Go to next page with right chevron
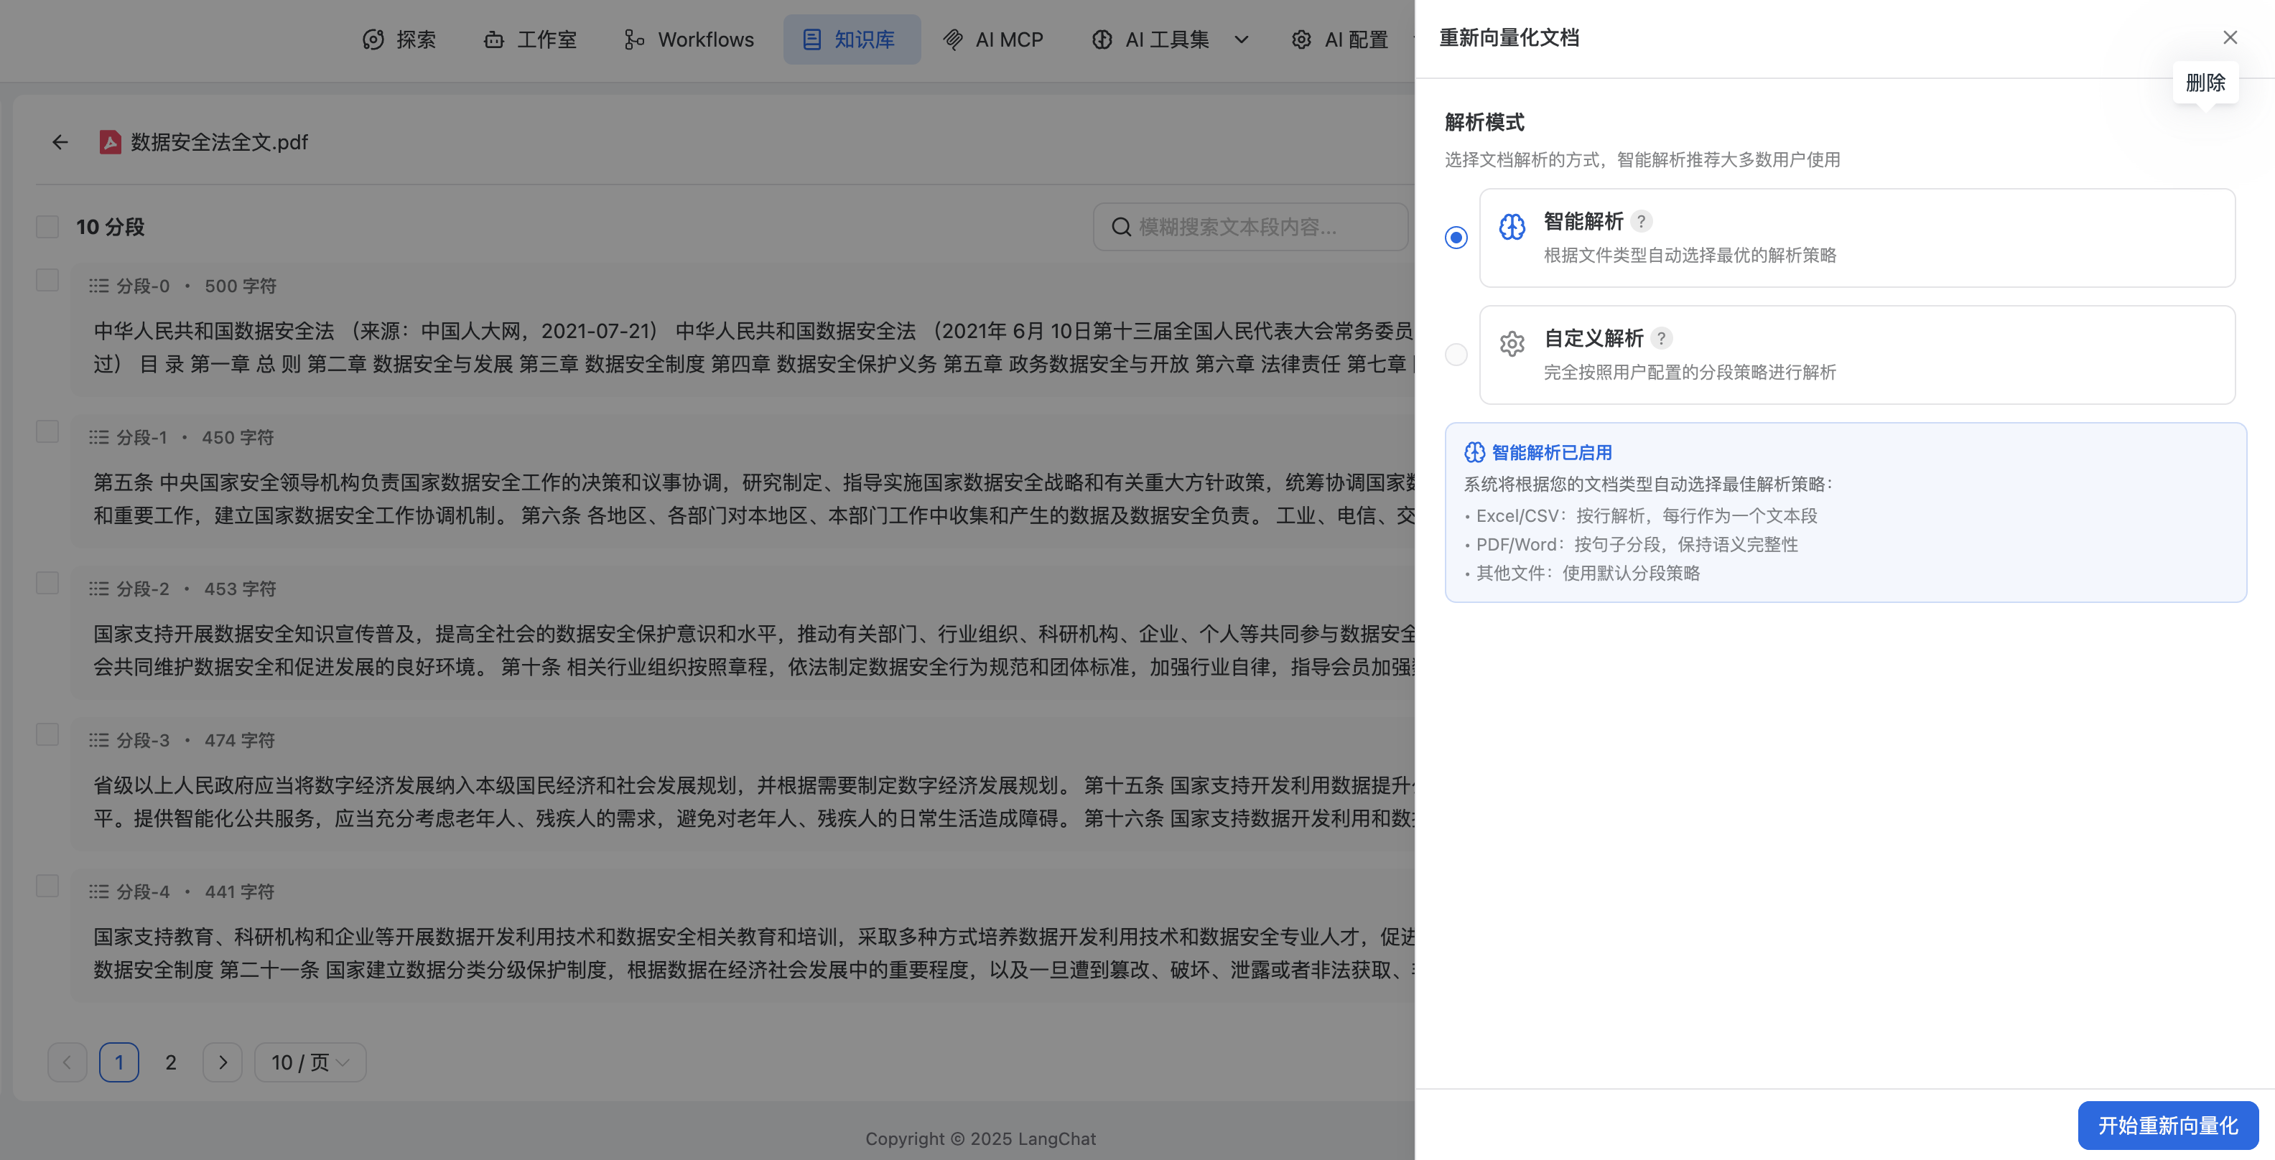2275x1160 pixels. pos(223,1062)
